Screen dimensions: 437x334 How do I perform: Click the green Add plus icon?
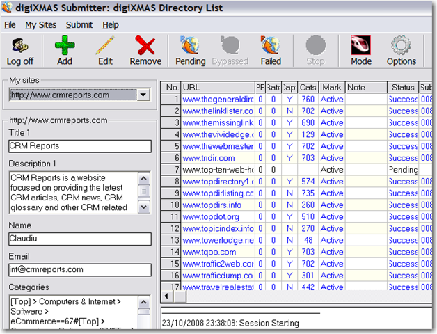tap(65, 45)
